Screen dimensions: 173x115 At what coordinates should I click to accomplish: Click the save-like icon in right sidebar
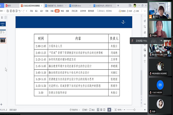pyautogui.click(x=145, y=50)
